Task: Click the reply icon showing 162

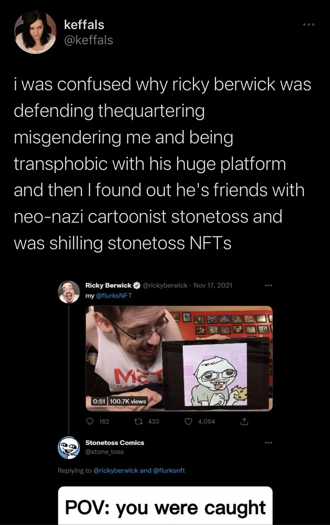Action: (x=90, y=421)
